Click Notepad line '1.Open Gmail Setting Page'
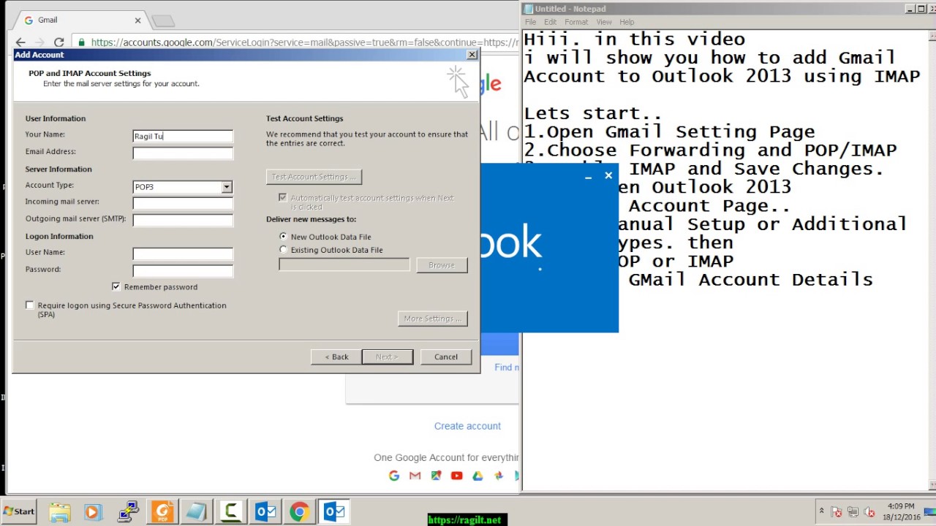This screenshot has height=526, width=936. [669, 132]
